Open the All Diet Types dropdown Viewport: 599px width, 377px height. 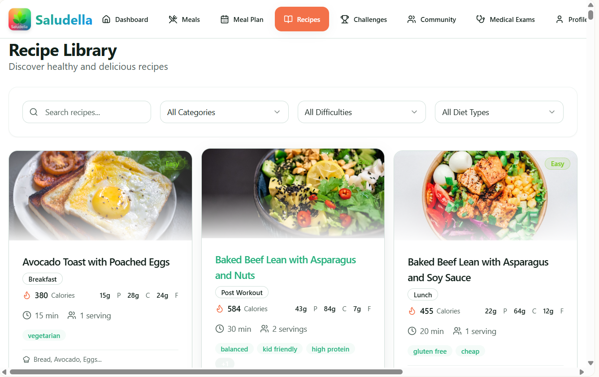click(x=499, y=112)
